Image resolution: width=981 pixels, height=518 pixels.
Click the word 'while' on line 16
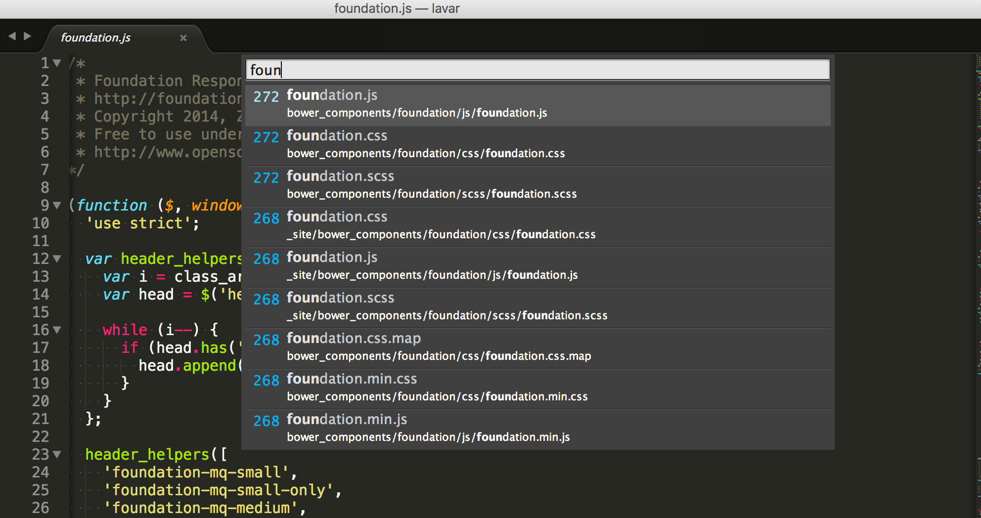click(125, 330)
